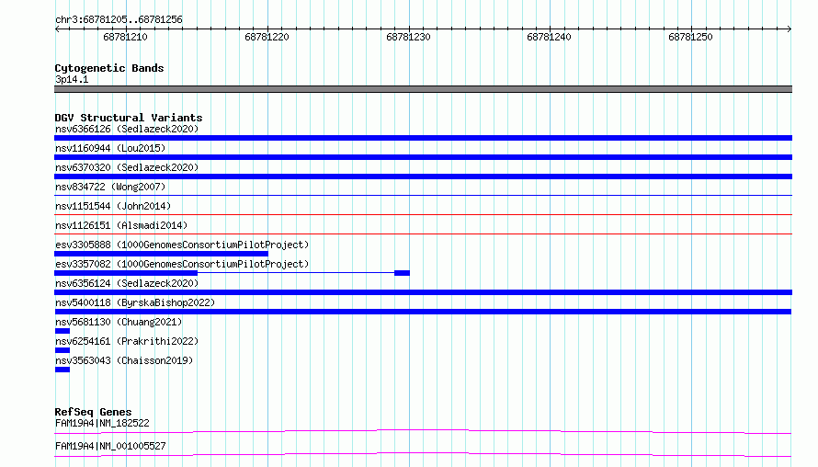Click gene label FAM19A4|NM_182522
The width and height of the screenshot is (818, 467).
102,423
